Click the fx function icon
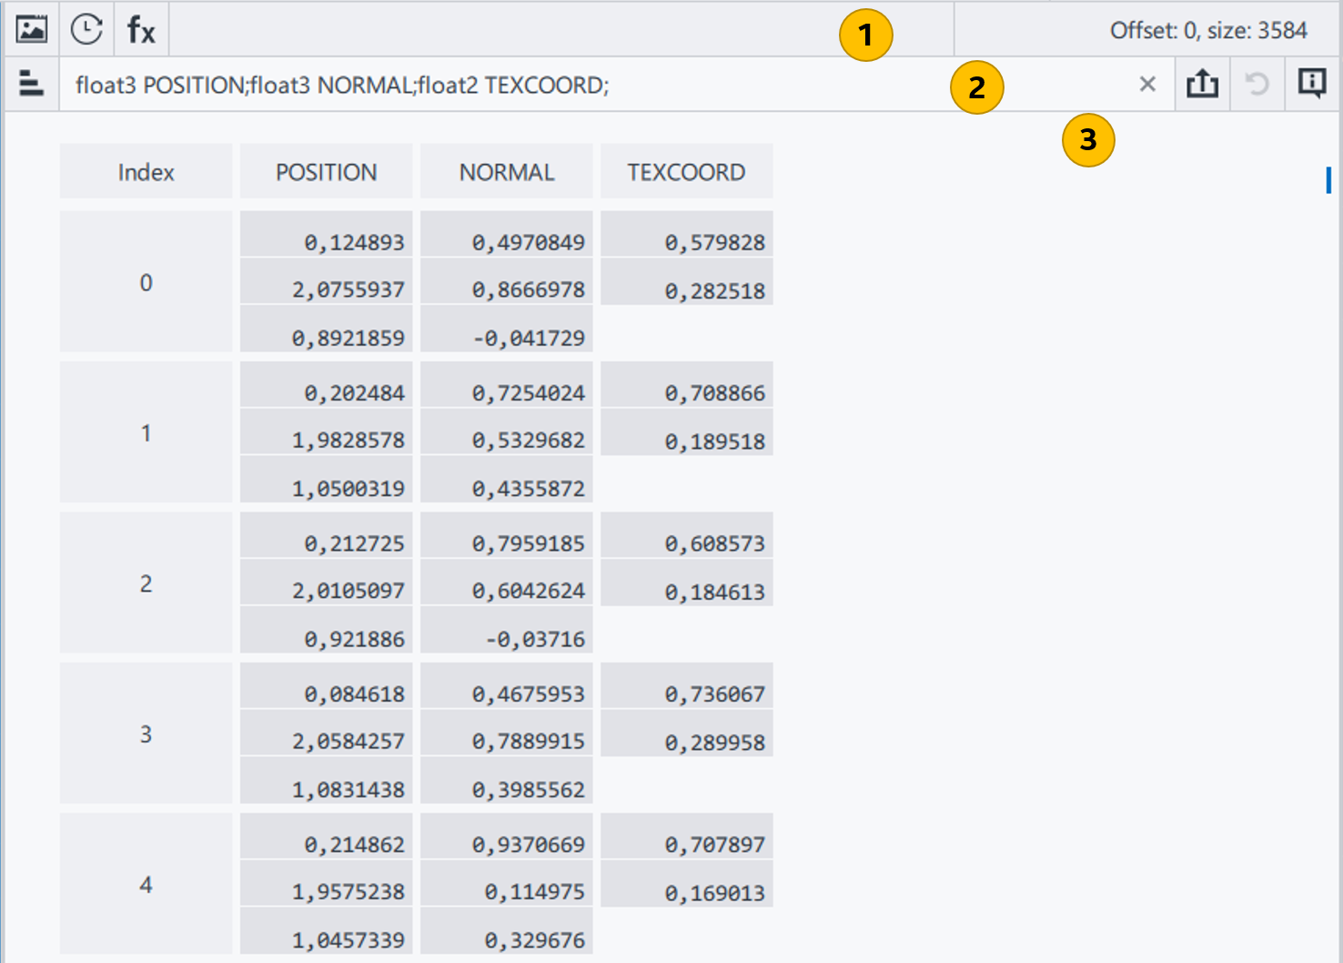This screenshot has height=963, width=1343. click(x=141, y=30)
